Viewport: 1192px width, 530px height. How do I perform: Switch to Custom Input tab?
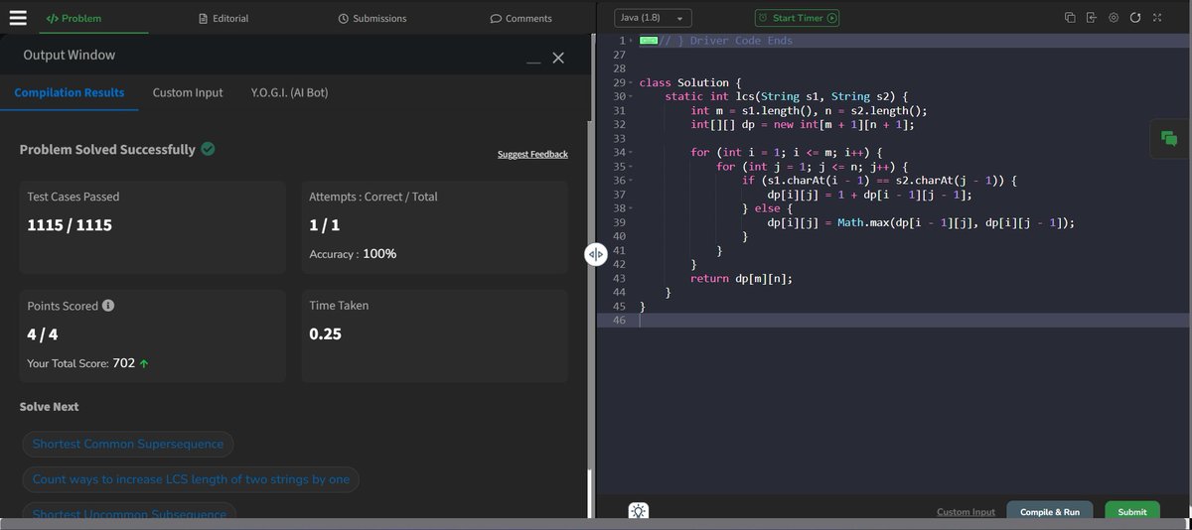coord(188,92)
